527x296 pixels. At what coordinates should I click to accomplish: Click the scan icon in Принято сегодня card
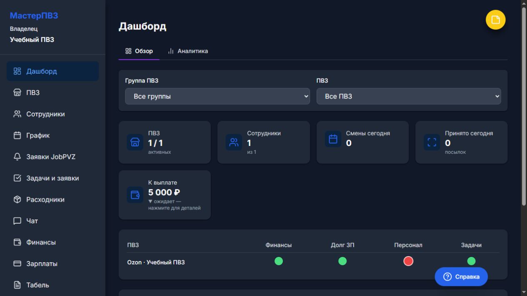pyautogui.click(x=432, y=142)
